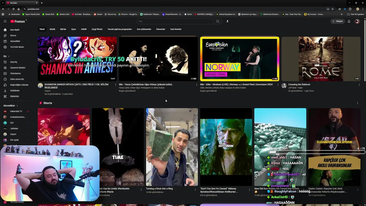366x206 pixels.
Task: Expand the Siz section chevron
Action: [9, 56]
